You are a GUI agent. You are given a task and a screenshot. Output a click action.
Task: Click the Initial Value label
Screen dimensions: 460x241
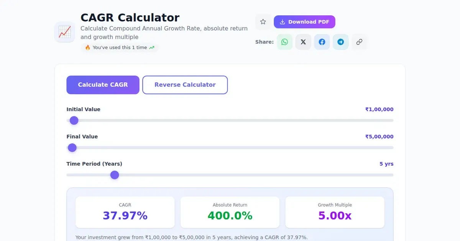point(83,109)
